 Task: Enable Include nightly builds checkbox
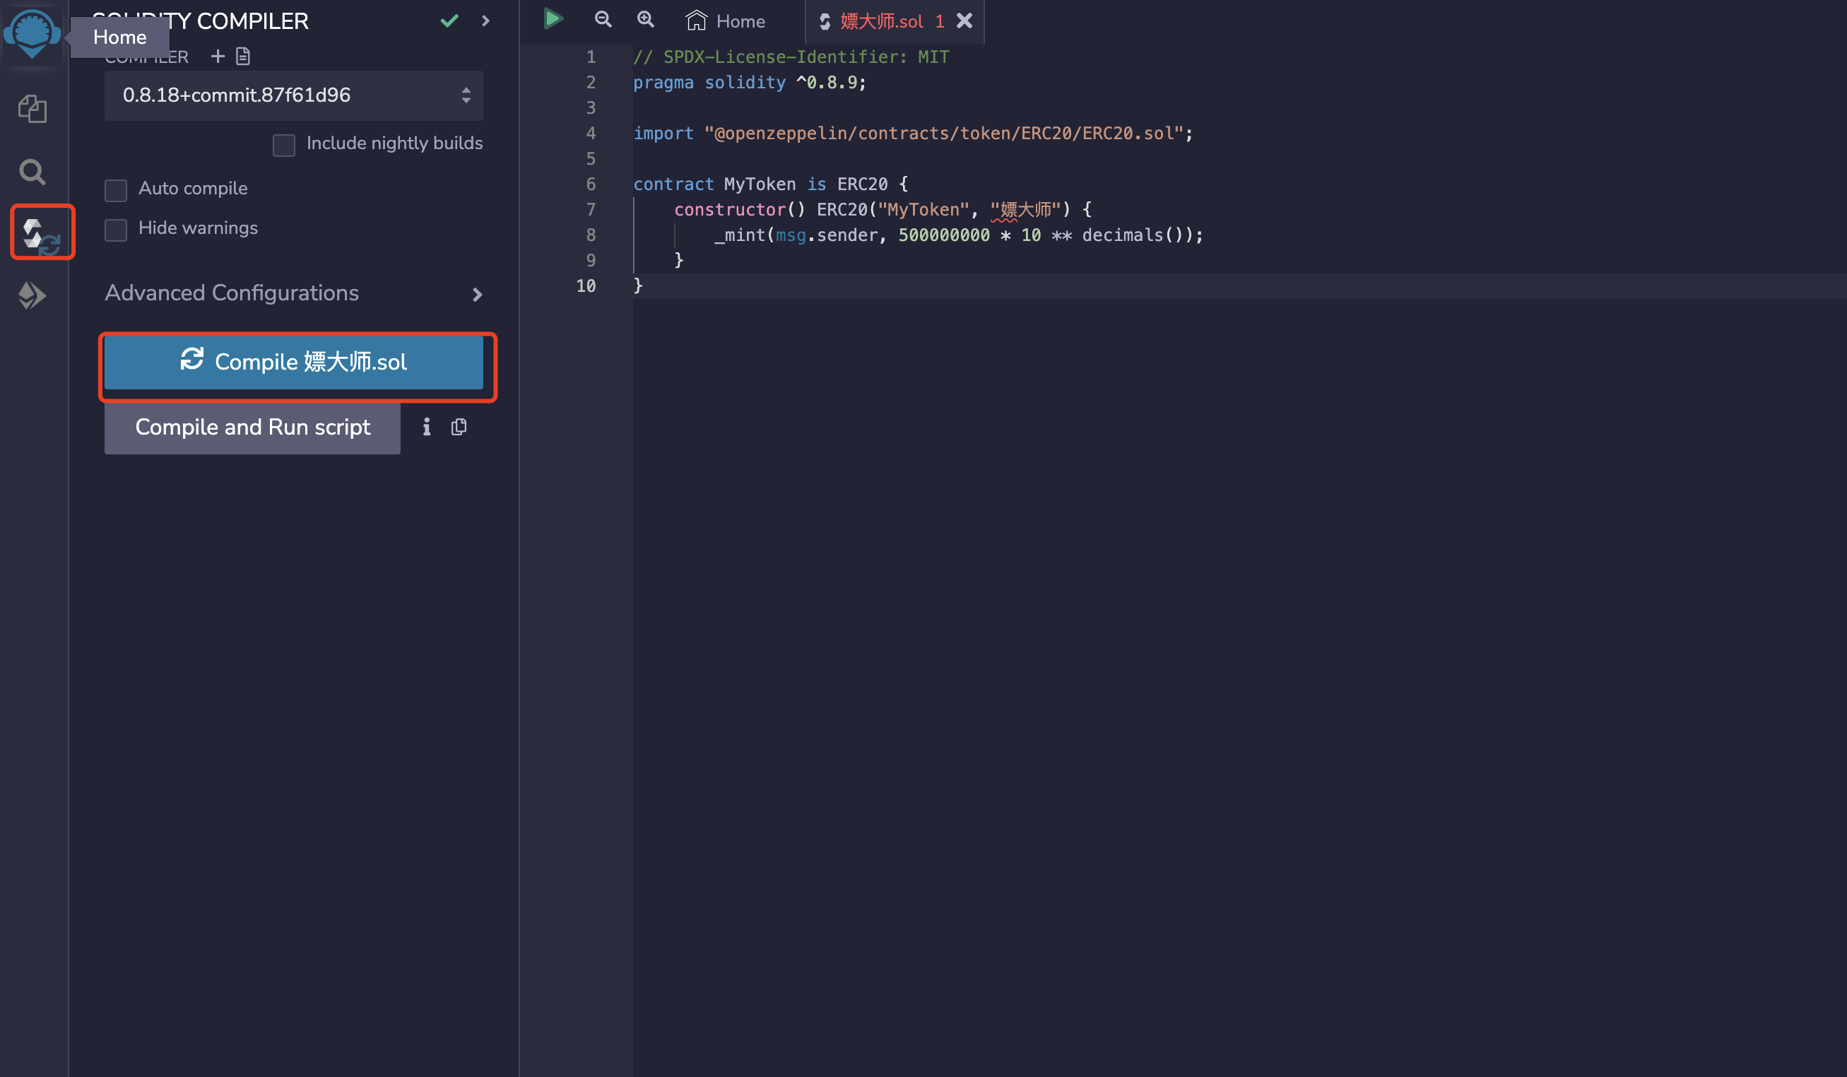pos(283,144)
